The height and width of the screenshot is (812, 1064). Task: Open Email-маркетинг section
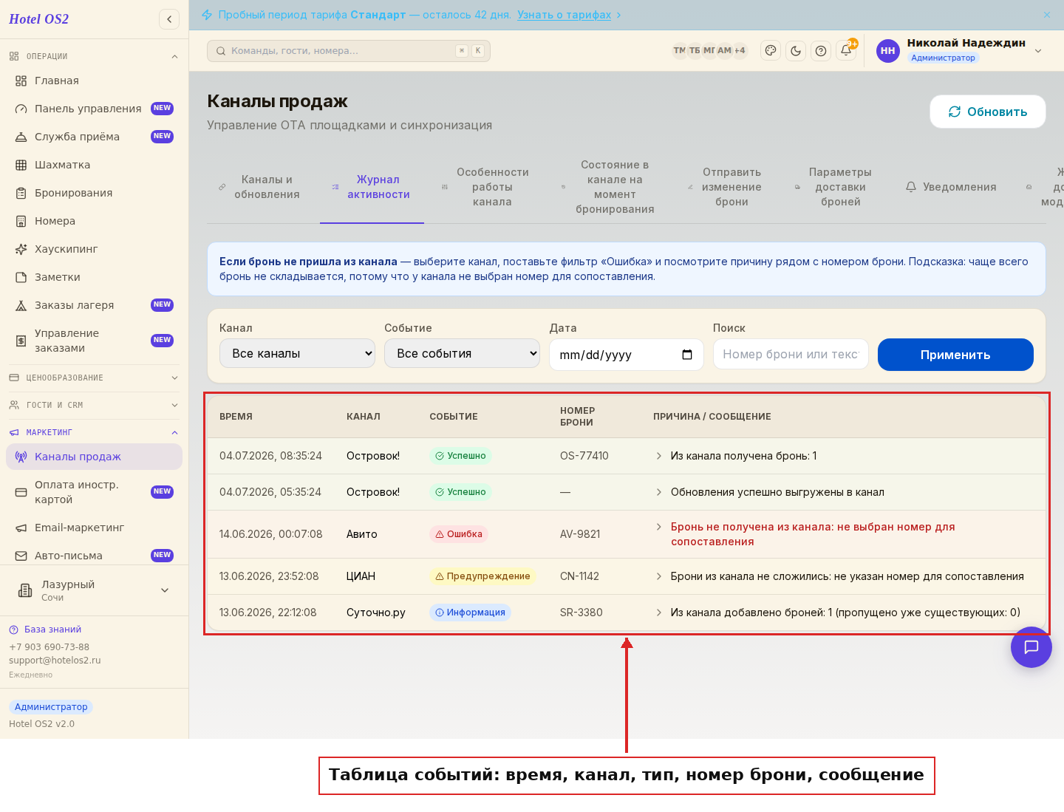click(94, 528)
